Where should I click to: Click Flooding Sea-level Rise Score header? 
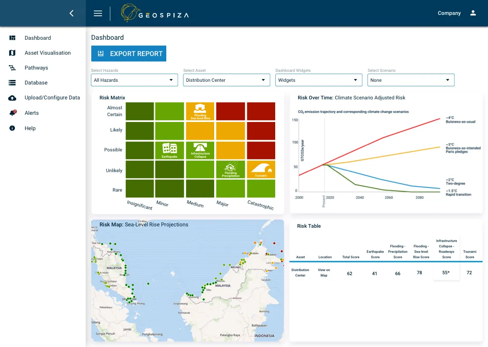421,252
